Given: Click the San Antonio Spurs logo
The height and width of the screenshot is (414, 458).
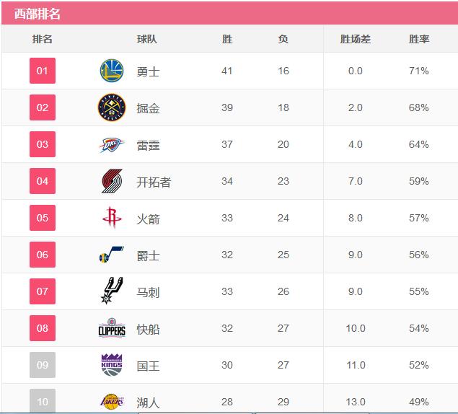Looking at the screenshot, I should [112, 291].
